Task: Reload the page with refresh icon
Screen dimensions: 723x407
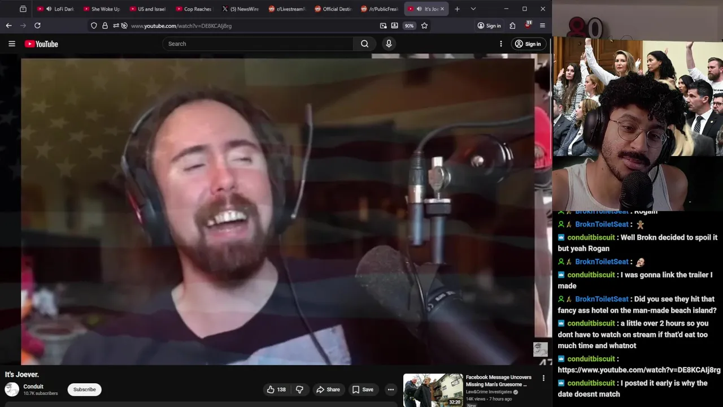Action: (x=37, y=25)
